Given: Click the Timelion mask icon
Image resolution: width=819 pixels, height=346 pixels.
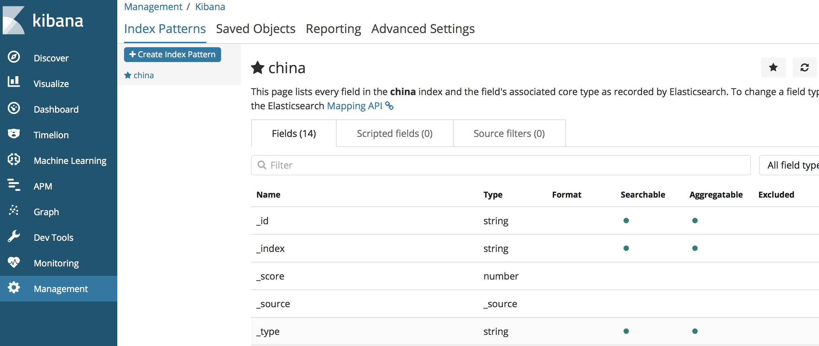Looking at the screenshot, I should pyautogui.click(x=14, y=134).
